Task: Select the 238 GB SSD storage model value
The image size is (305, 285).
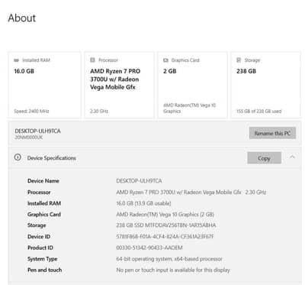Action: click(166, 225)
